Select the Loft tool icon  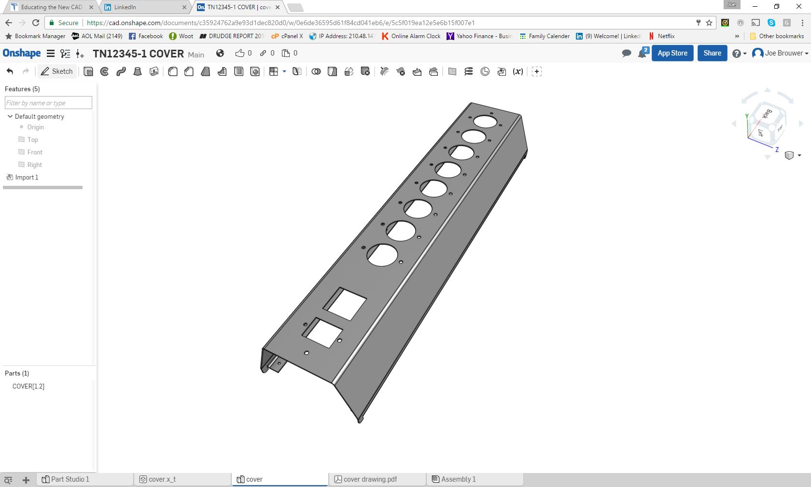tap(138, 71)
